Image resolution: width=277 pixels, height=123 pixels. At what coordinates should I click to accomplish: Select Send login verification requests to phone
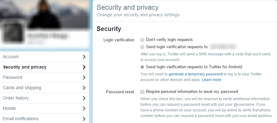click(x=142, y=47)
